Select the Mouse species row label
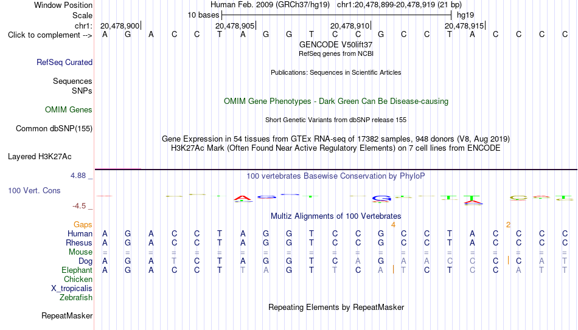578x330 pixels. (x=80, y=252)
